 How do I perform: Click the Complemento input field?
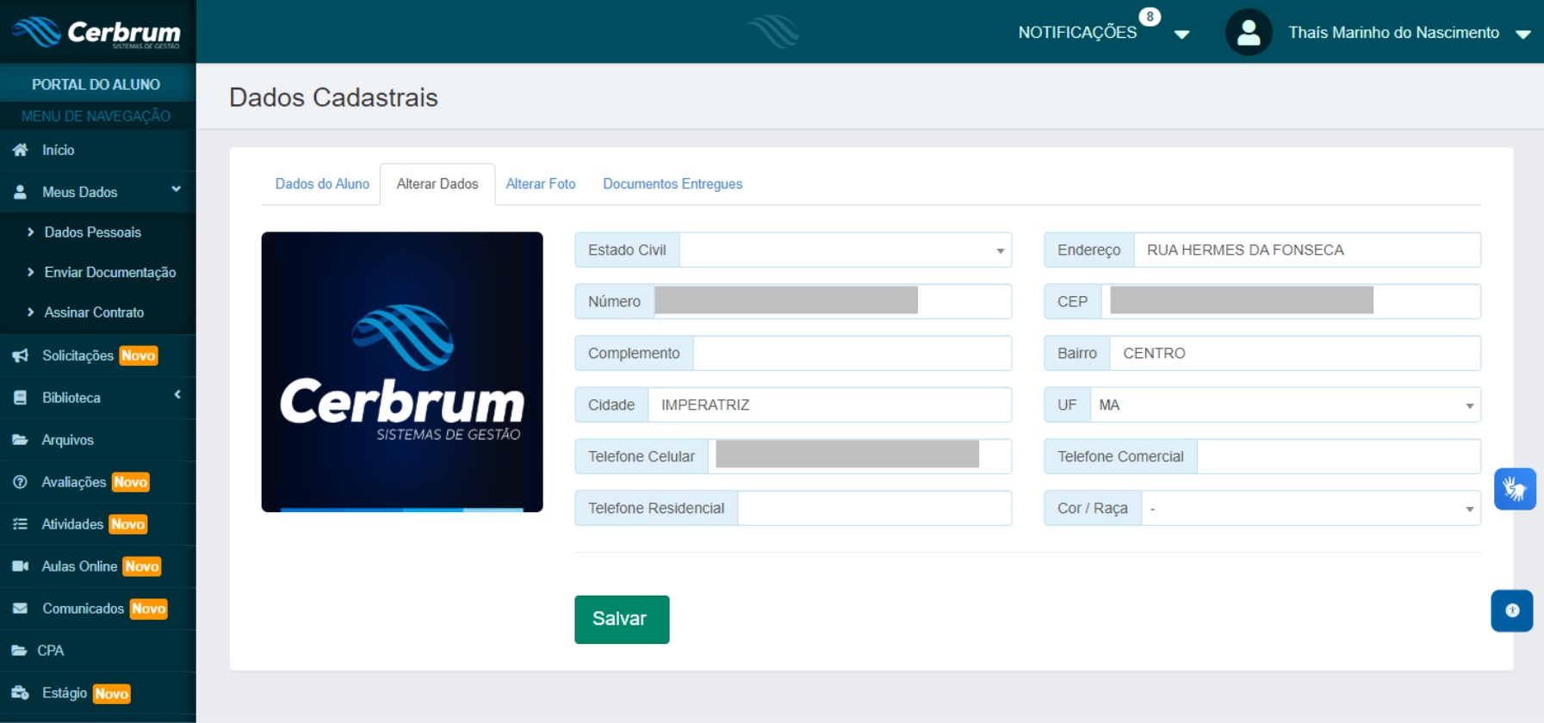[x=853, y=353]
